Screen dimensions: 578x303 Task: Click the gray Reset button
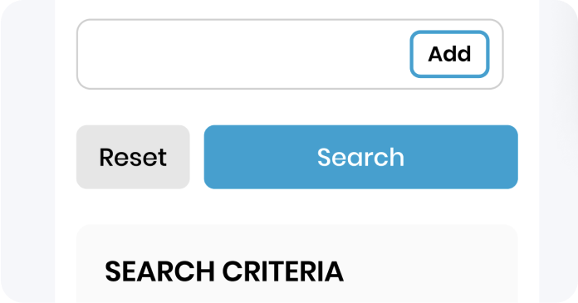(133, 157)
